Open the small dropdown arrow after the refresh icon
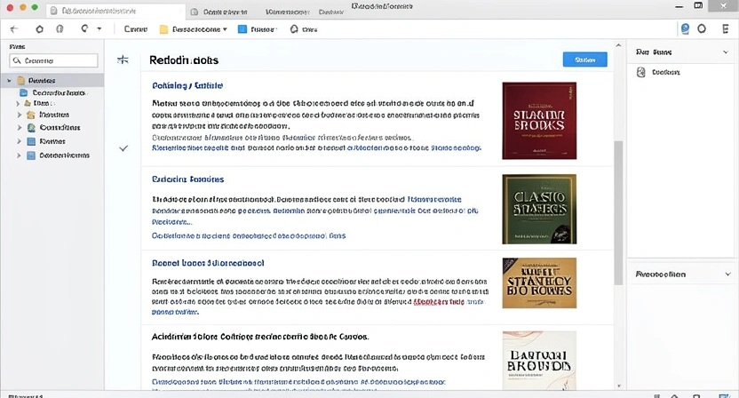The height and width of the screenshot is (398, 739). 99,28
